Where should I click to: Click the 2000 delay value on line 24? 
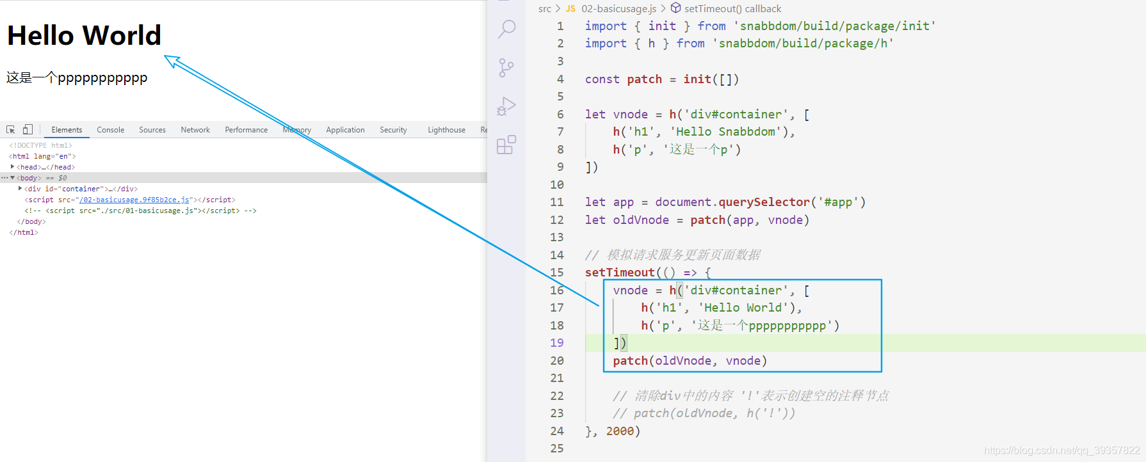click(x=620, y=431)
